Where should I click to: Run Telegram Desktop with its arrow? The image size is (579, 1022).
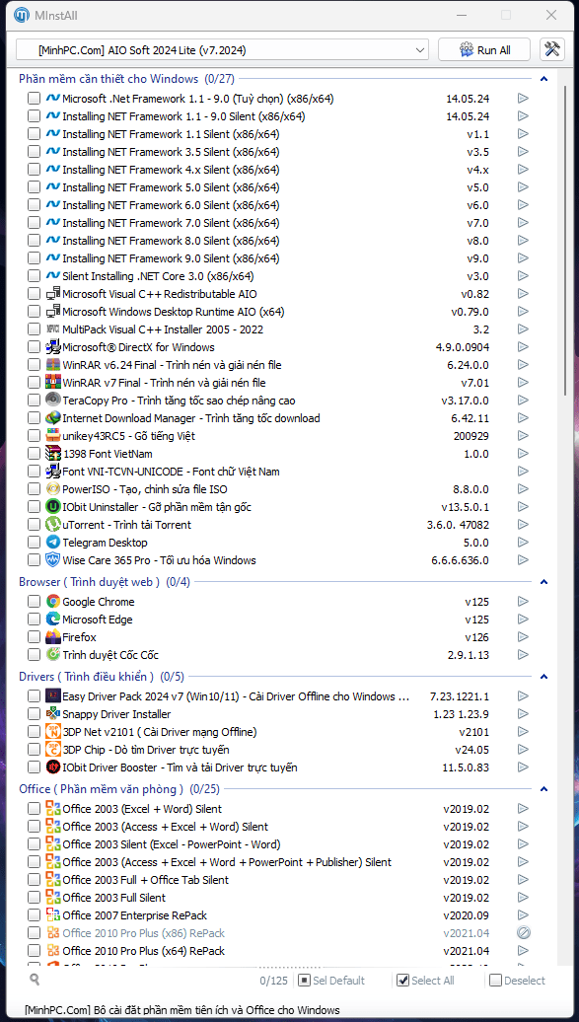[523, 543]
